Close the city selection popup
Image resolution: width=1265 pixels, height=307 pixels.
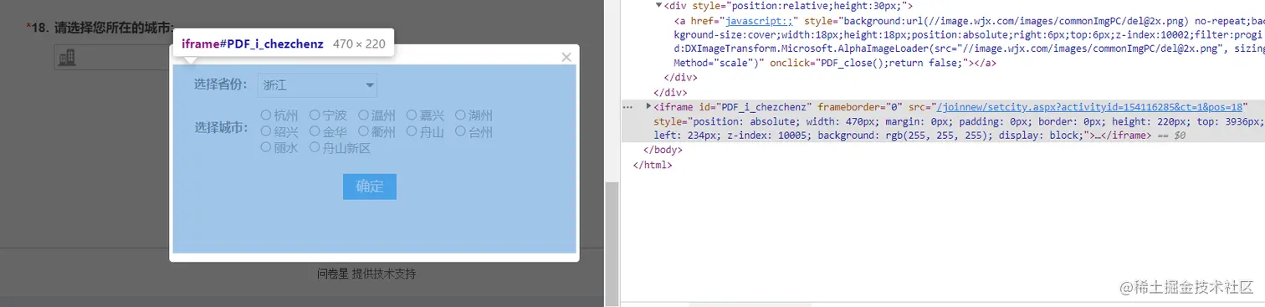[x=566, y=57]
